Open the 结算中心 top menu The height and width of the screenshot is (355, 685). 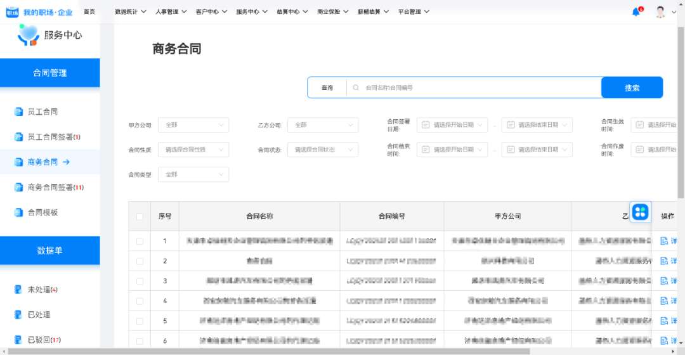(x=292, y=12)
